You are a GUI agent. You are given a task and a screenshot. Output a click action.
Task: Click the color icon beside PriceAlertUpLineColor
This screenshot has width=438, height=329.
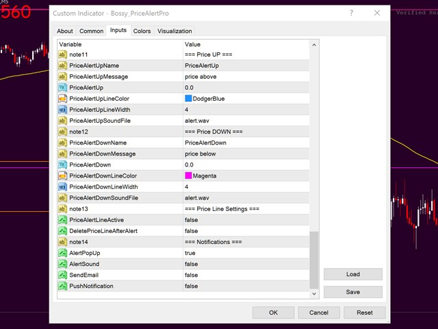coord(62,99)
